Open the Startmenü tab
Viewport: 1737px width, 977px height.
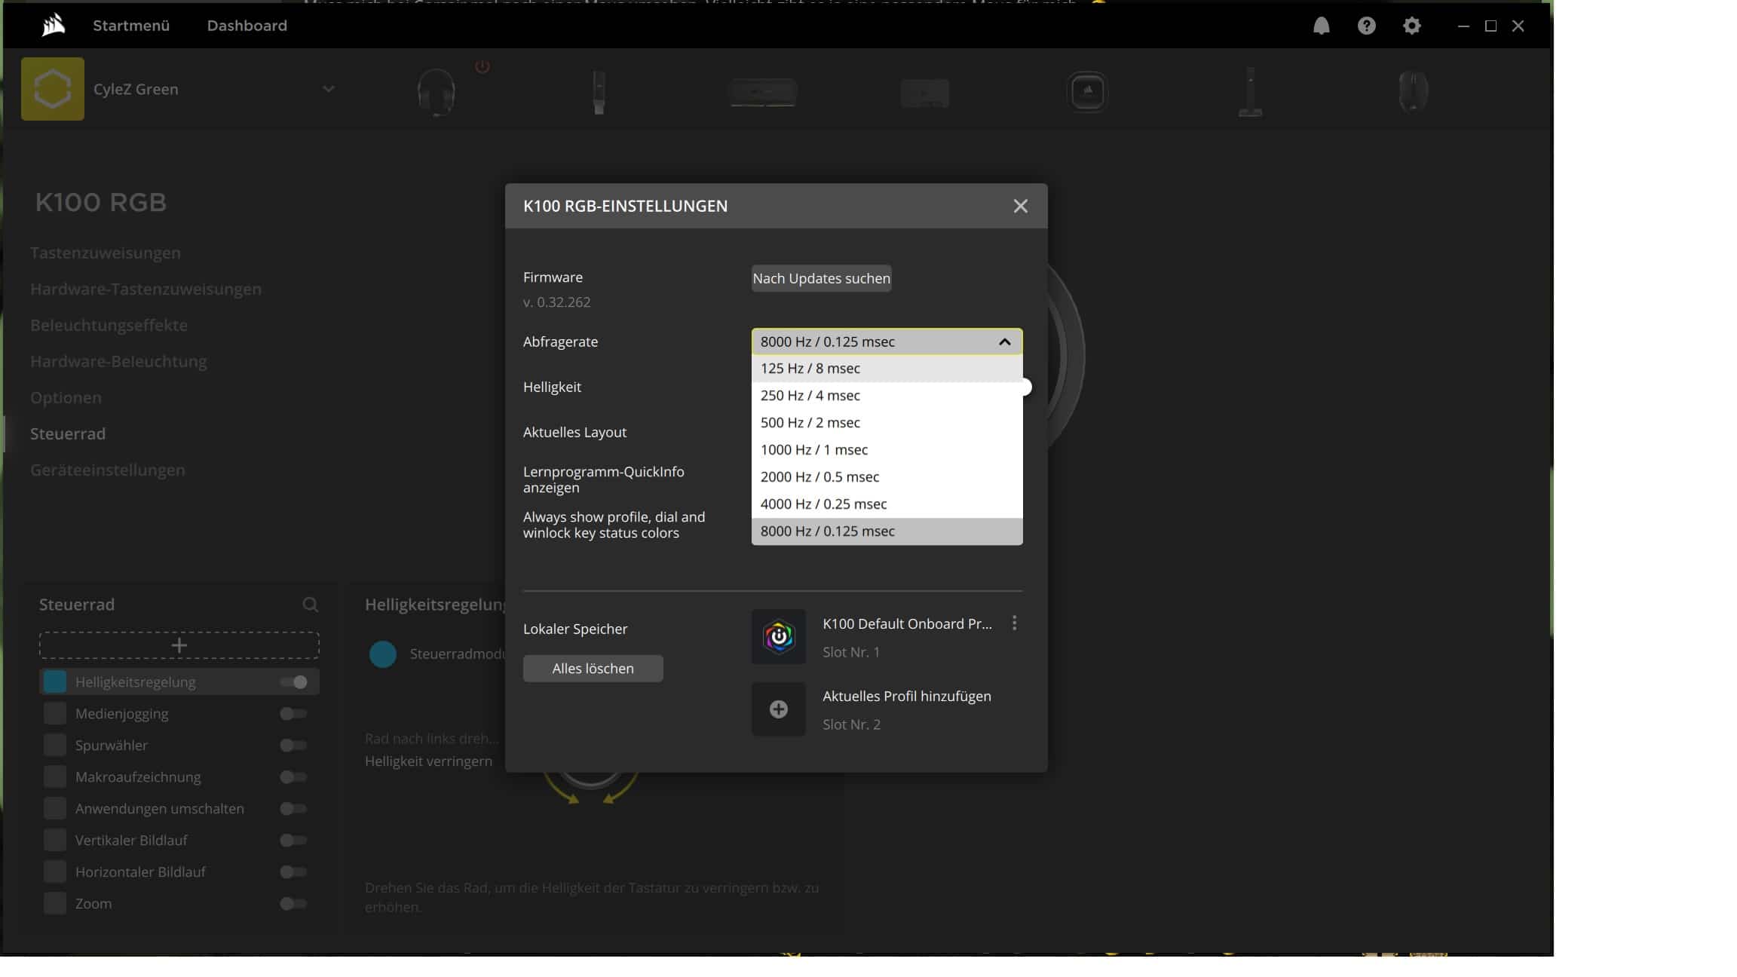(x=131, y=26)
